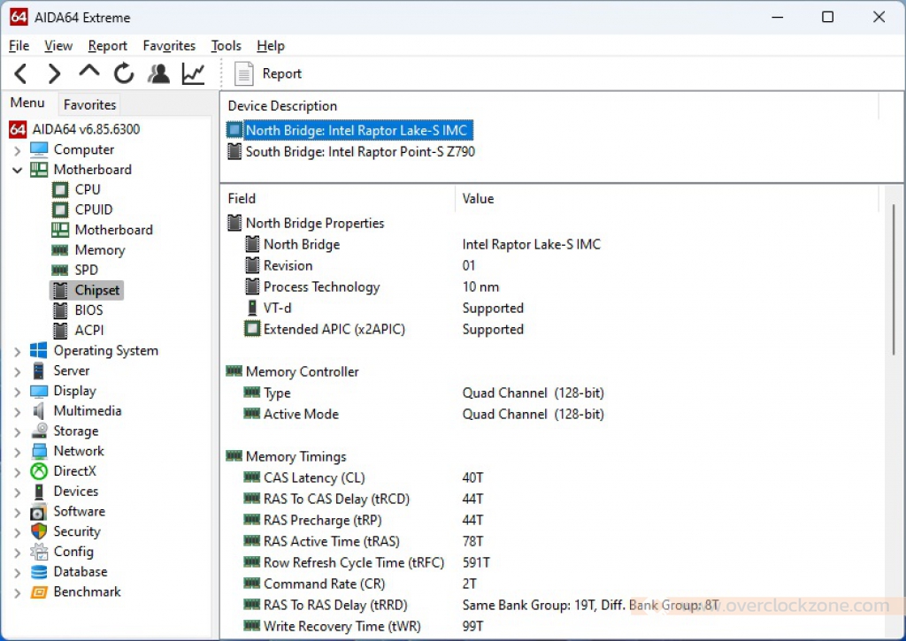Click the Back navigation arrow

[21, 74]
